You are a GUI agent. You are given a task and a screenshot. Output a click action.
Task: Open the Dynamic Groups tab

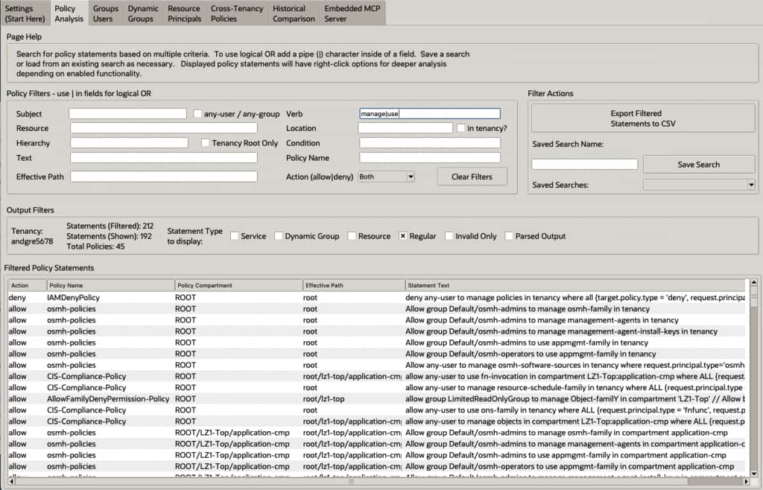tap(142, 13)
